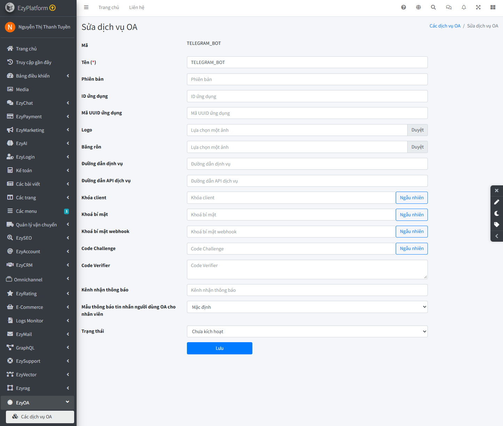Click the Phiên bản input field
This screenshot has width=503, height=426.
click(x=307, y=79)
